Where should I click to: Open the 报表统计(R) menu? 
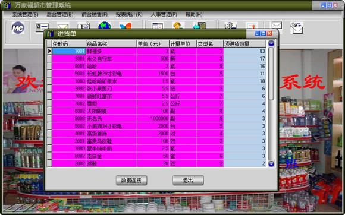click(x=129, y=15)
